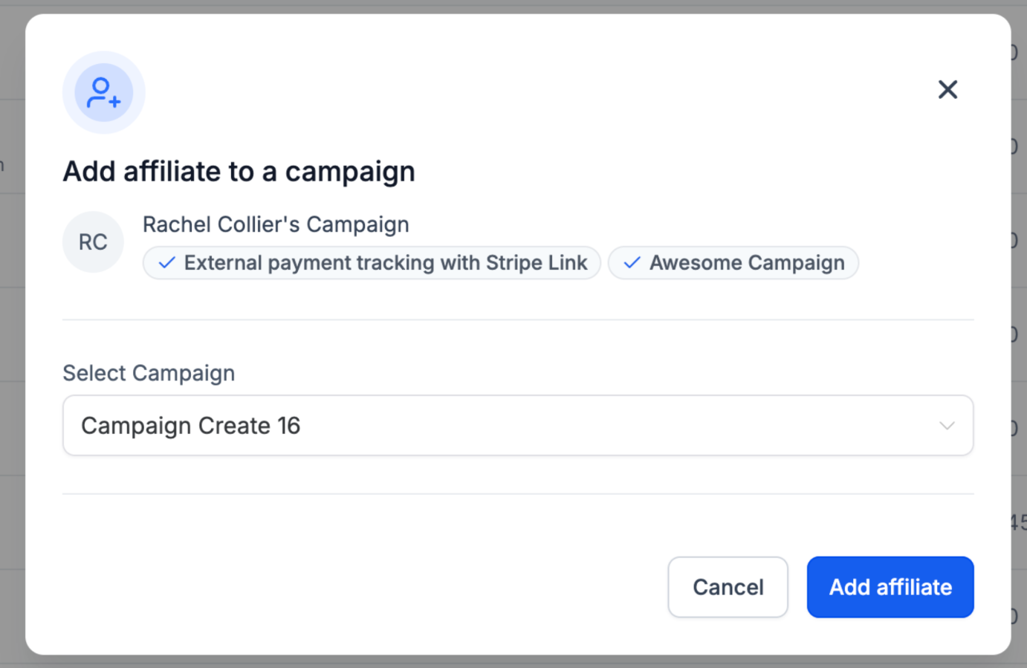The height and width of the screenshot is (668, 1027).
Task: Open the Select Campaign dropdown field
Action: click(517, 426)
